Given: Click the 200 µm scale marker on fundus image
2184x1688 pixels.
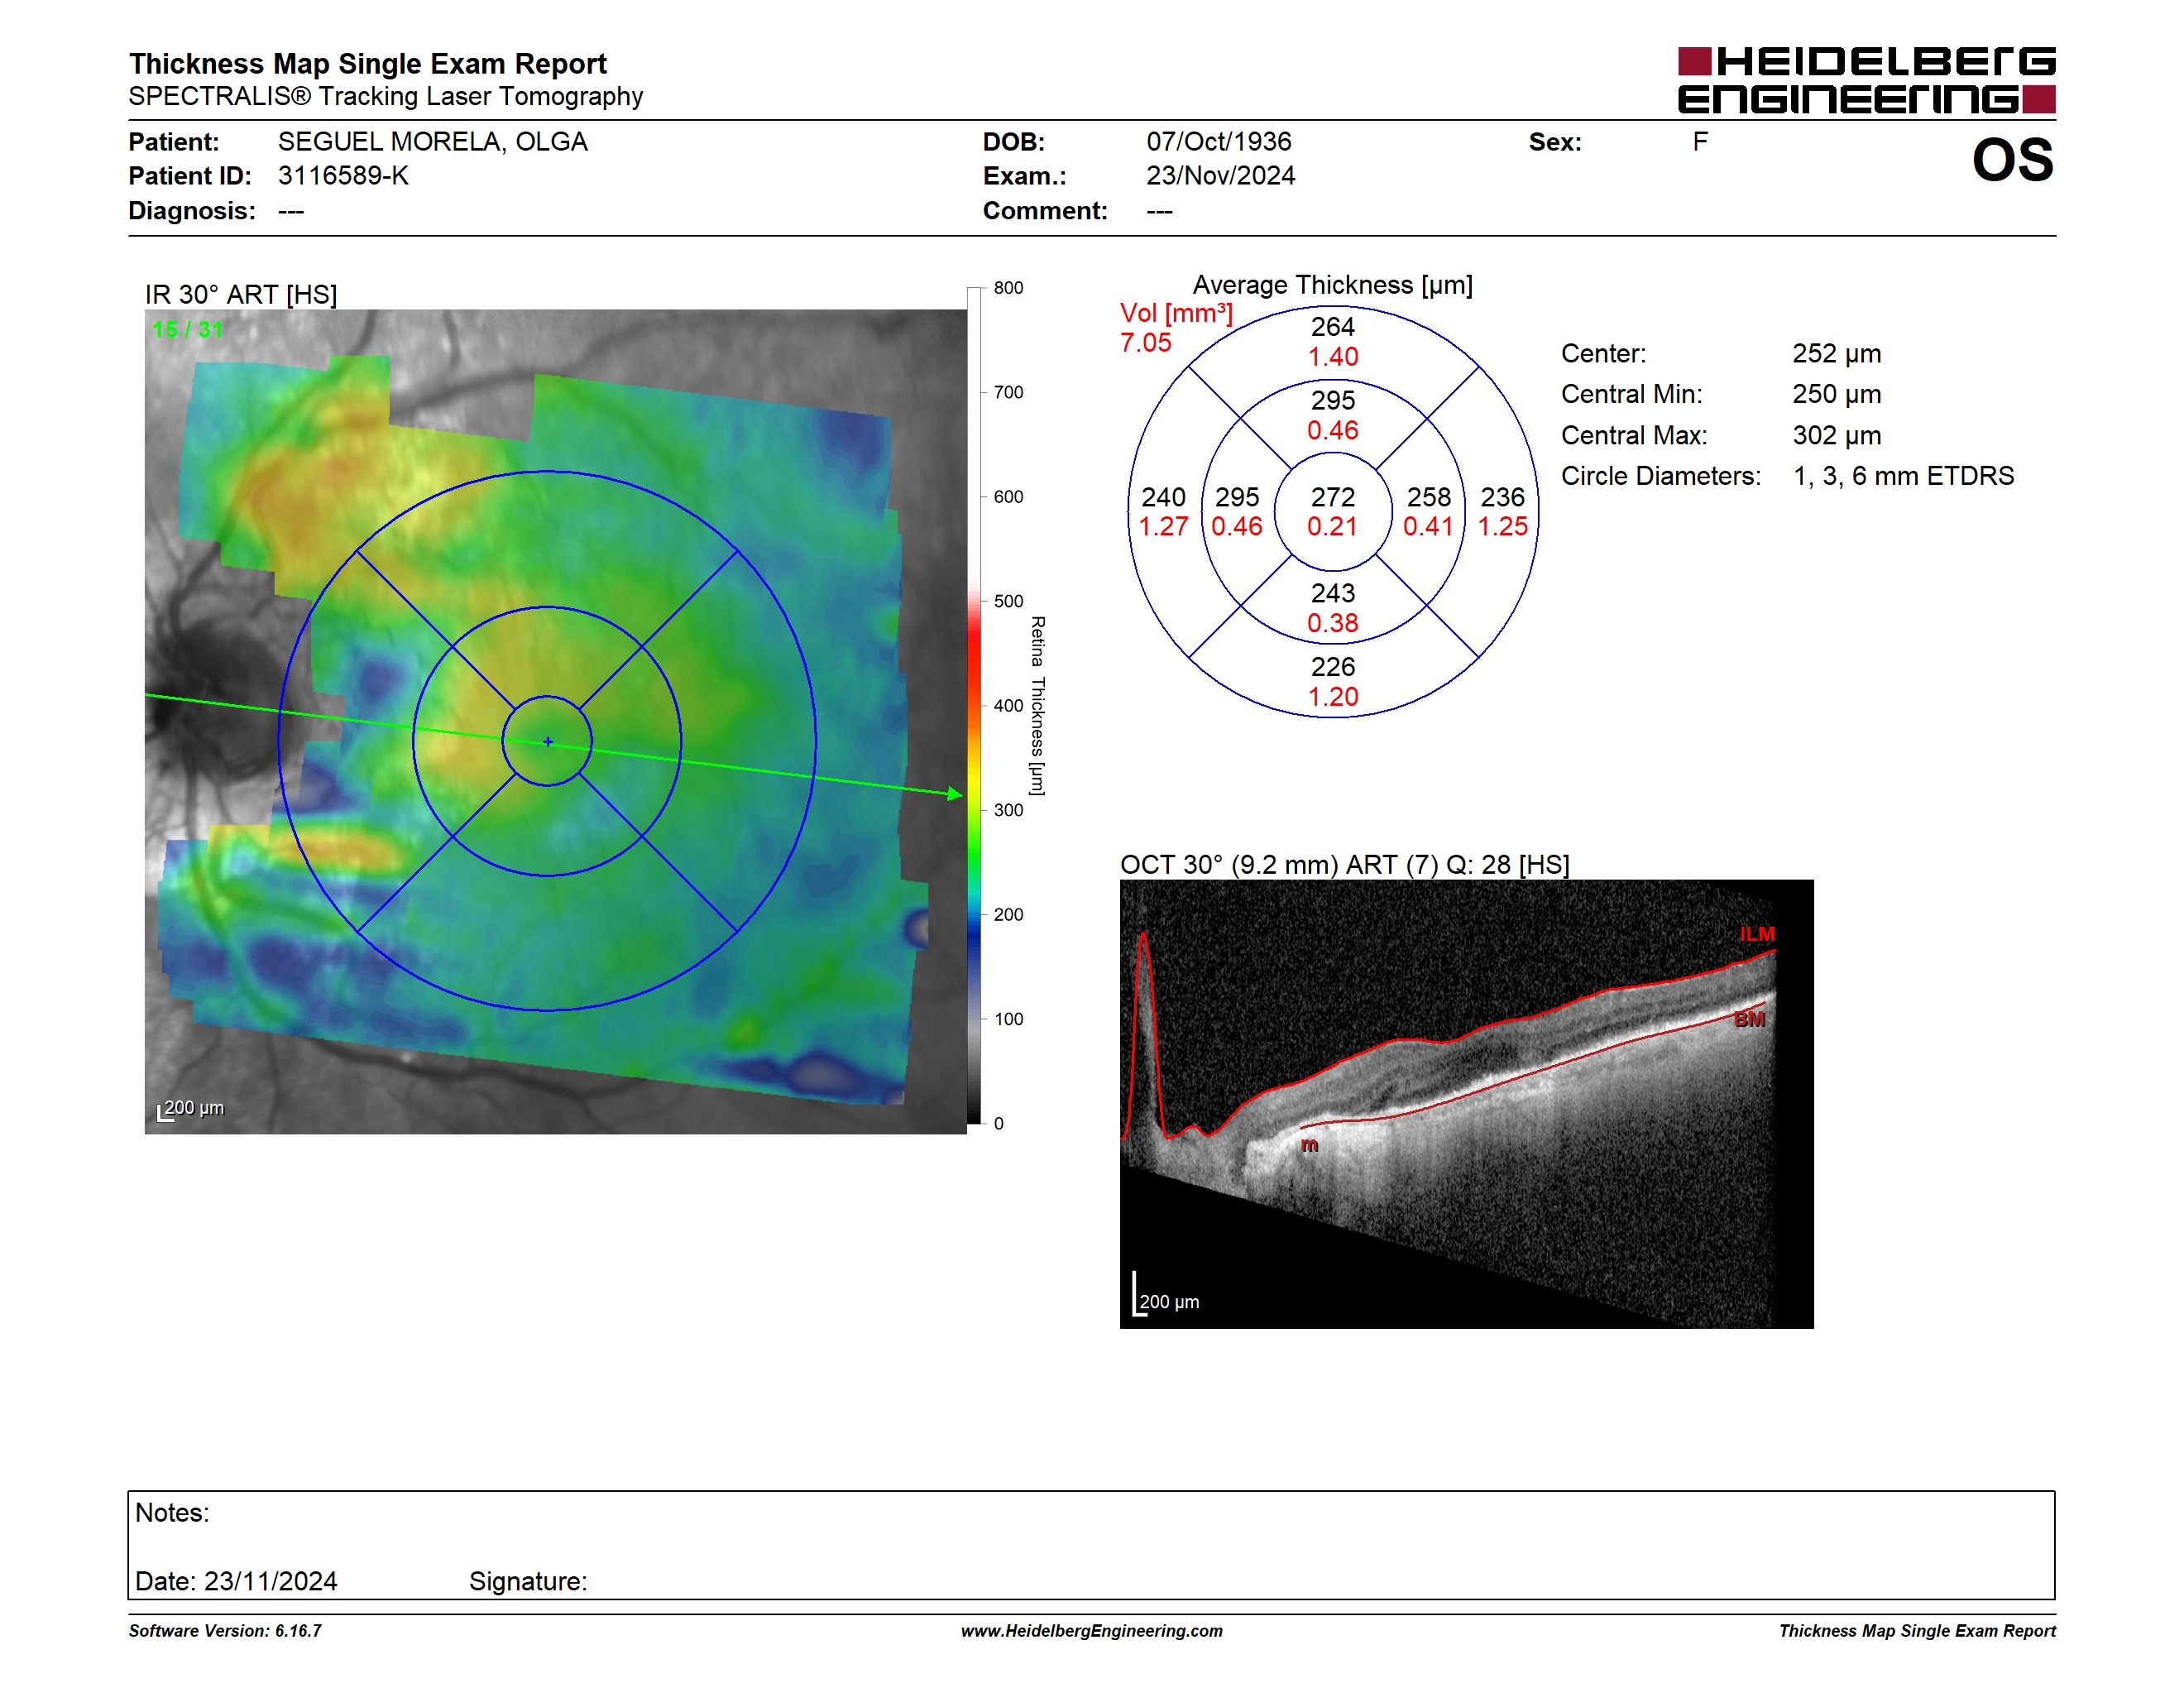Looking at the screenshot, I should pyautogui.click(x=191, y=1109).
